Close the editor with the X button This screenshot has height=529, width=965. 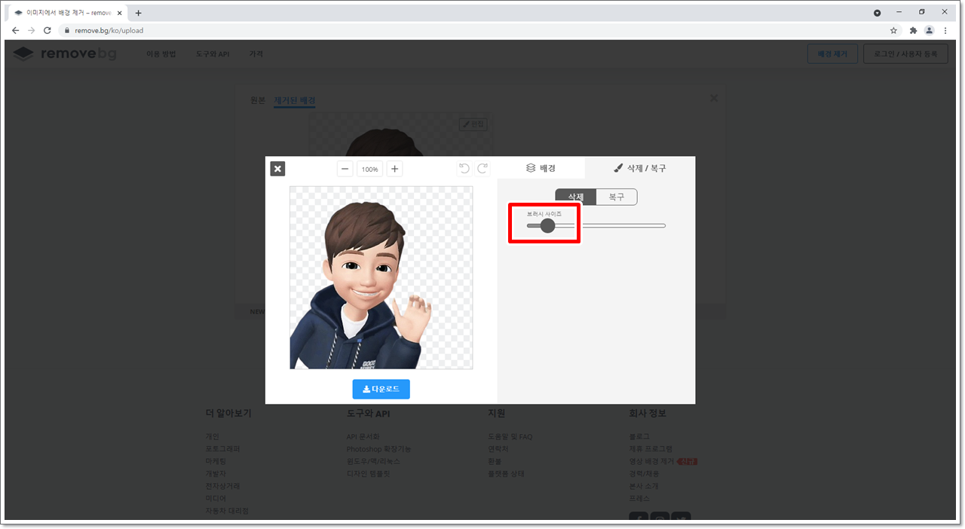(277, 169)
